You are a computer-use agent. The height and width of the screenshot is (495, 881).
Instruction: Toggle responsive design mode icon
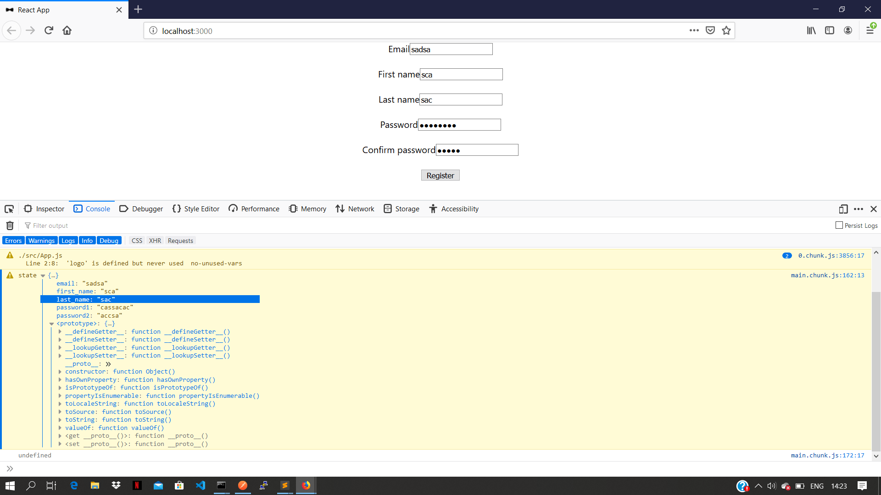pos(843,209)
